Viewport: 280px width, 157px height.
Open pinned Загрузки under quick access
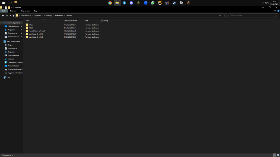coord(11,30)
